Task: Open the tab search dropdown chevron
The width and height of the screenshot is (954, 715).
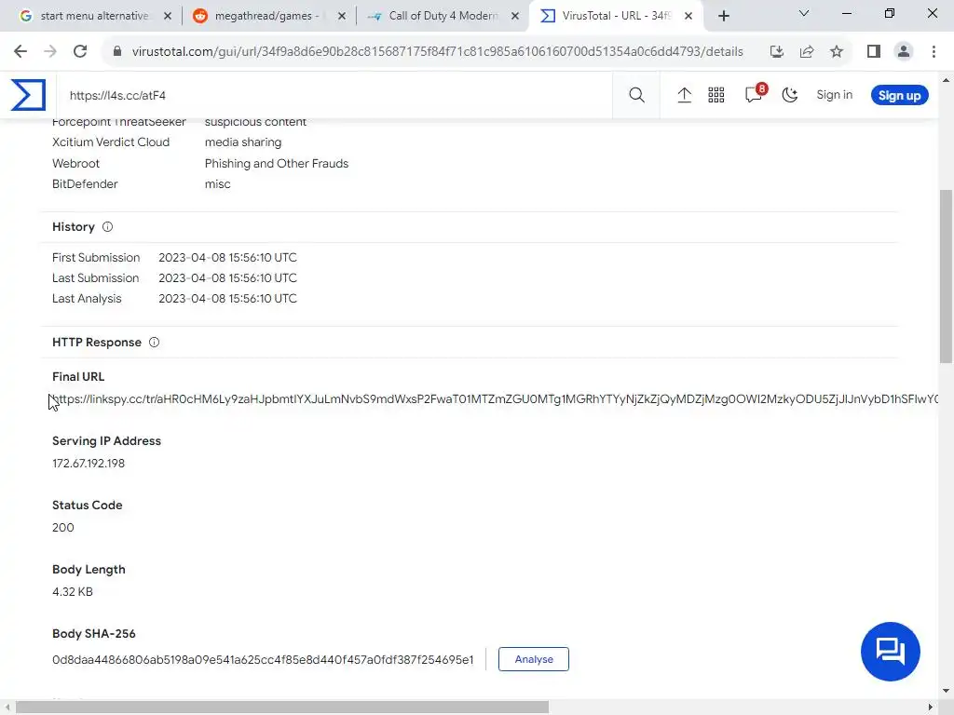Action: coord(804,13)
